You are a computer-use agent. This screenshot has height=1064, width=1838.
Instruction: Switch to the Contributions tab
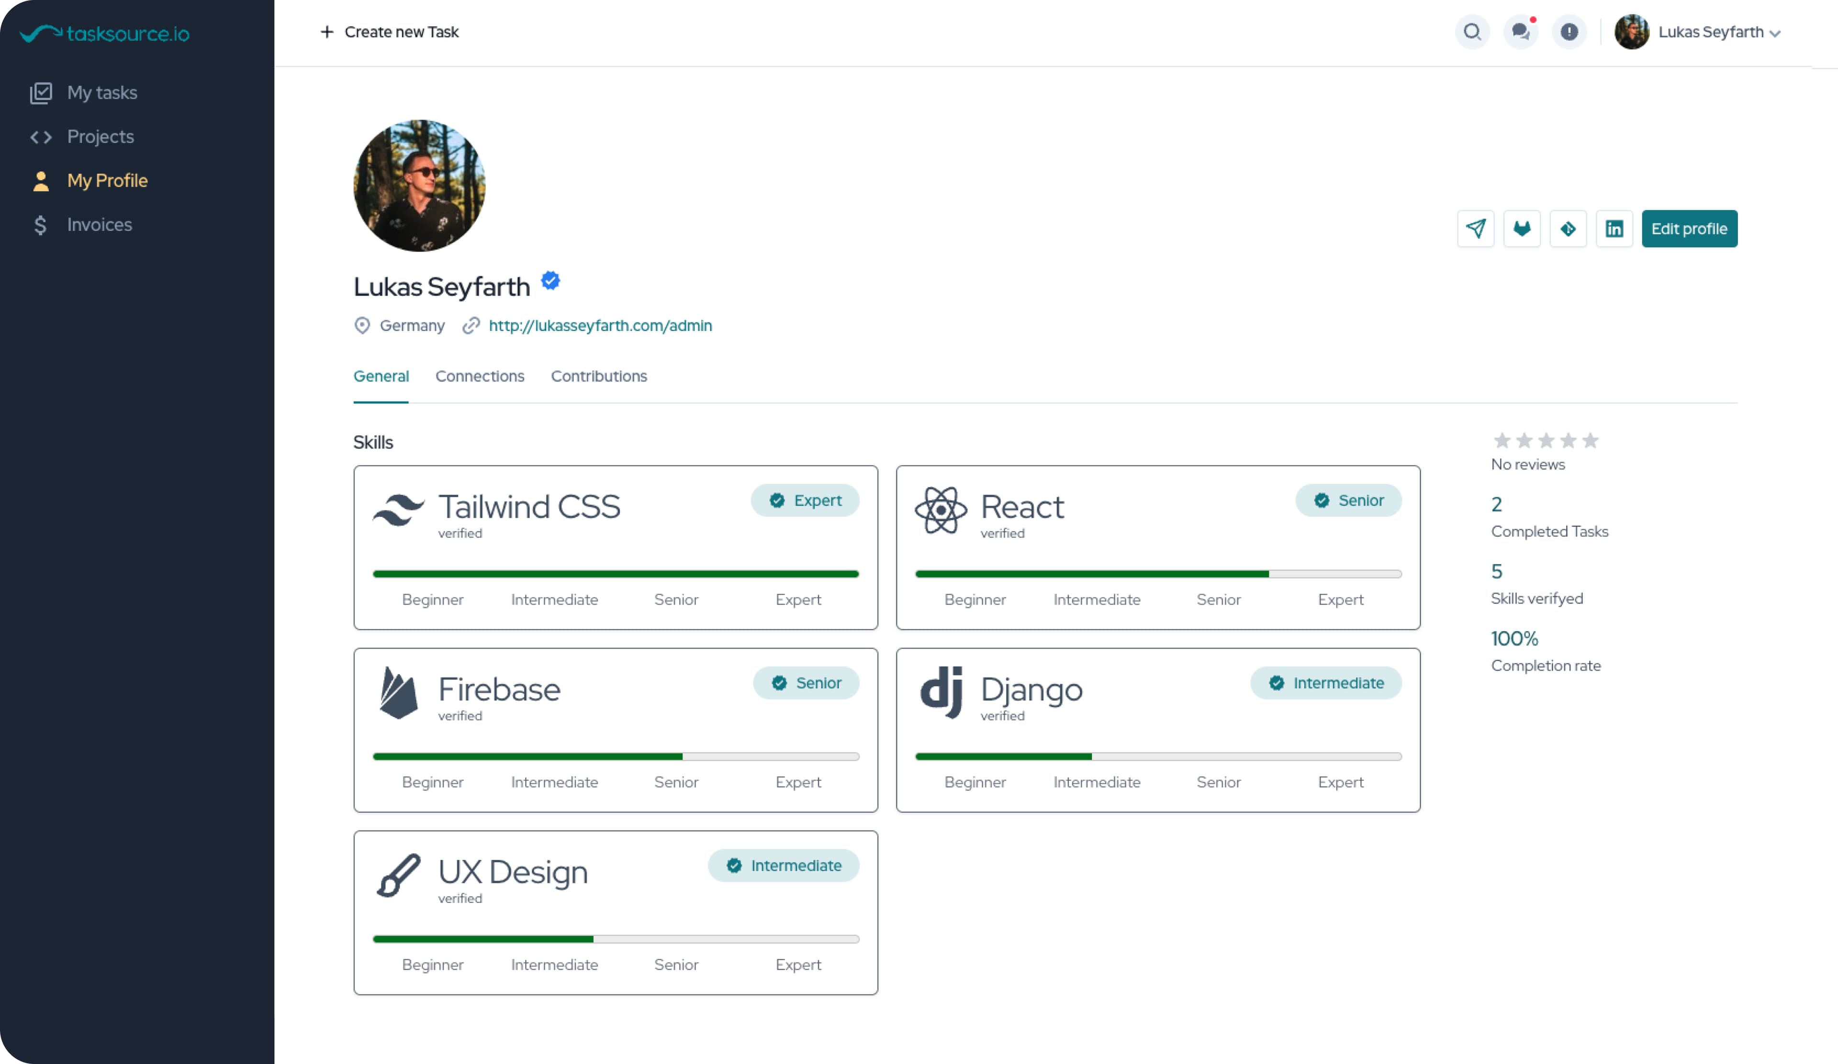coord(599,376)
